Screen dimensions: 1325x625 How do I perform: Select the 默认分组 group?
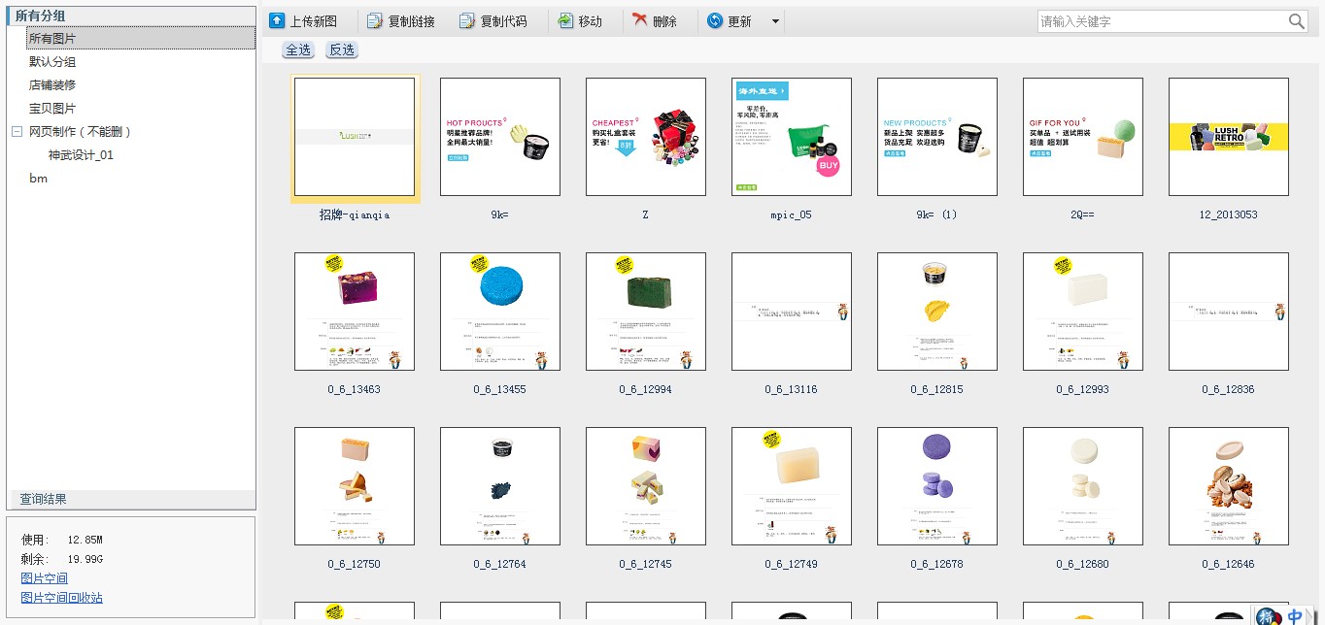click(x=52, y=62)
